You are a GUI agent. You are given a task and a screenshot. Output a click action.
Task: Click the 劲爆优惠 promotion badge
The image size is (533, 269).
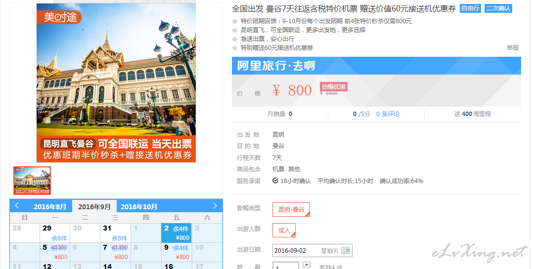333,87
